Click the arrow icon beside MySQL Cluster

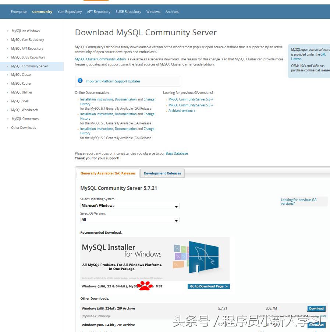[7, 75]
